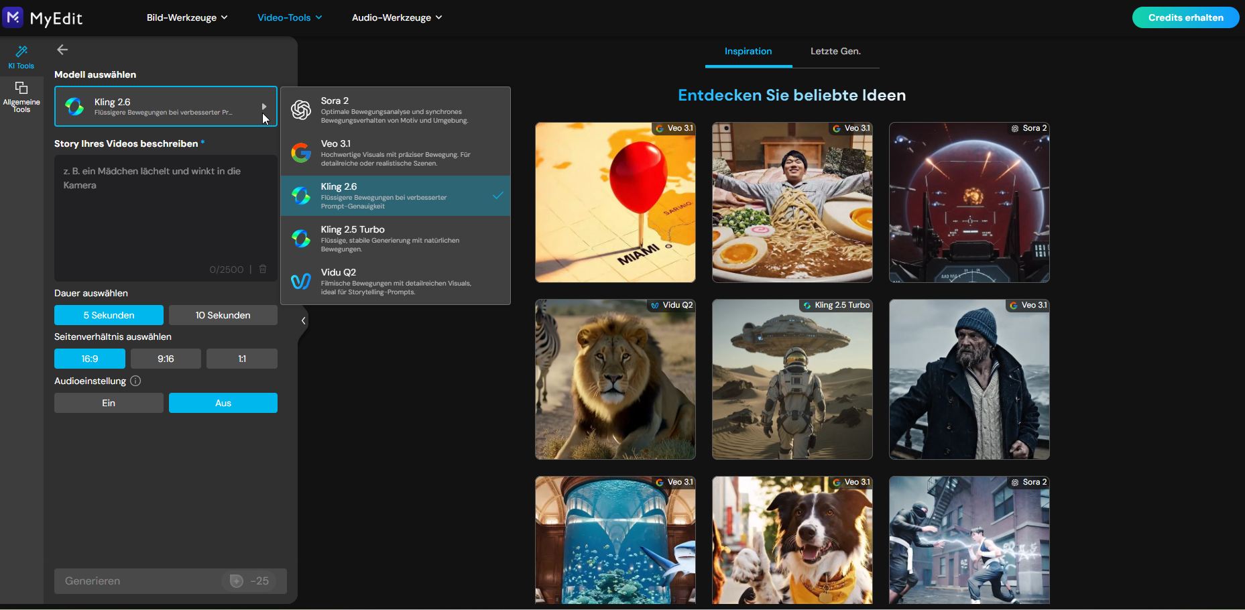The height and width of the screenshot is (610, 1245).
Task: Select Vidu Q2 model option
Action: coord(396,282)
